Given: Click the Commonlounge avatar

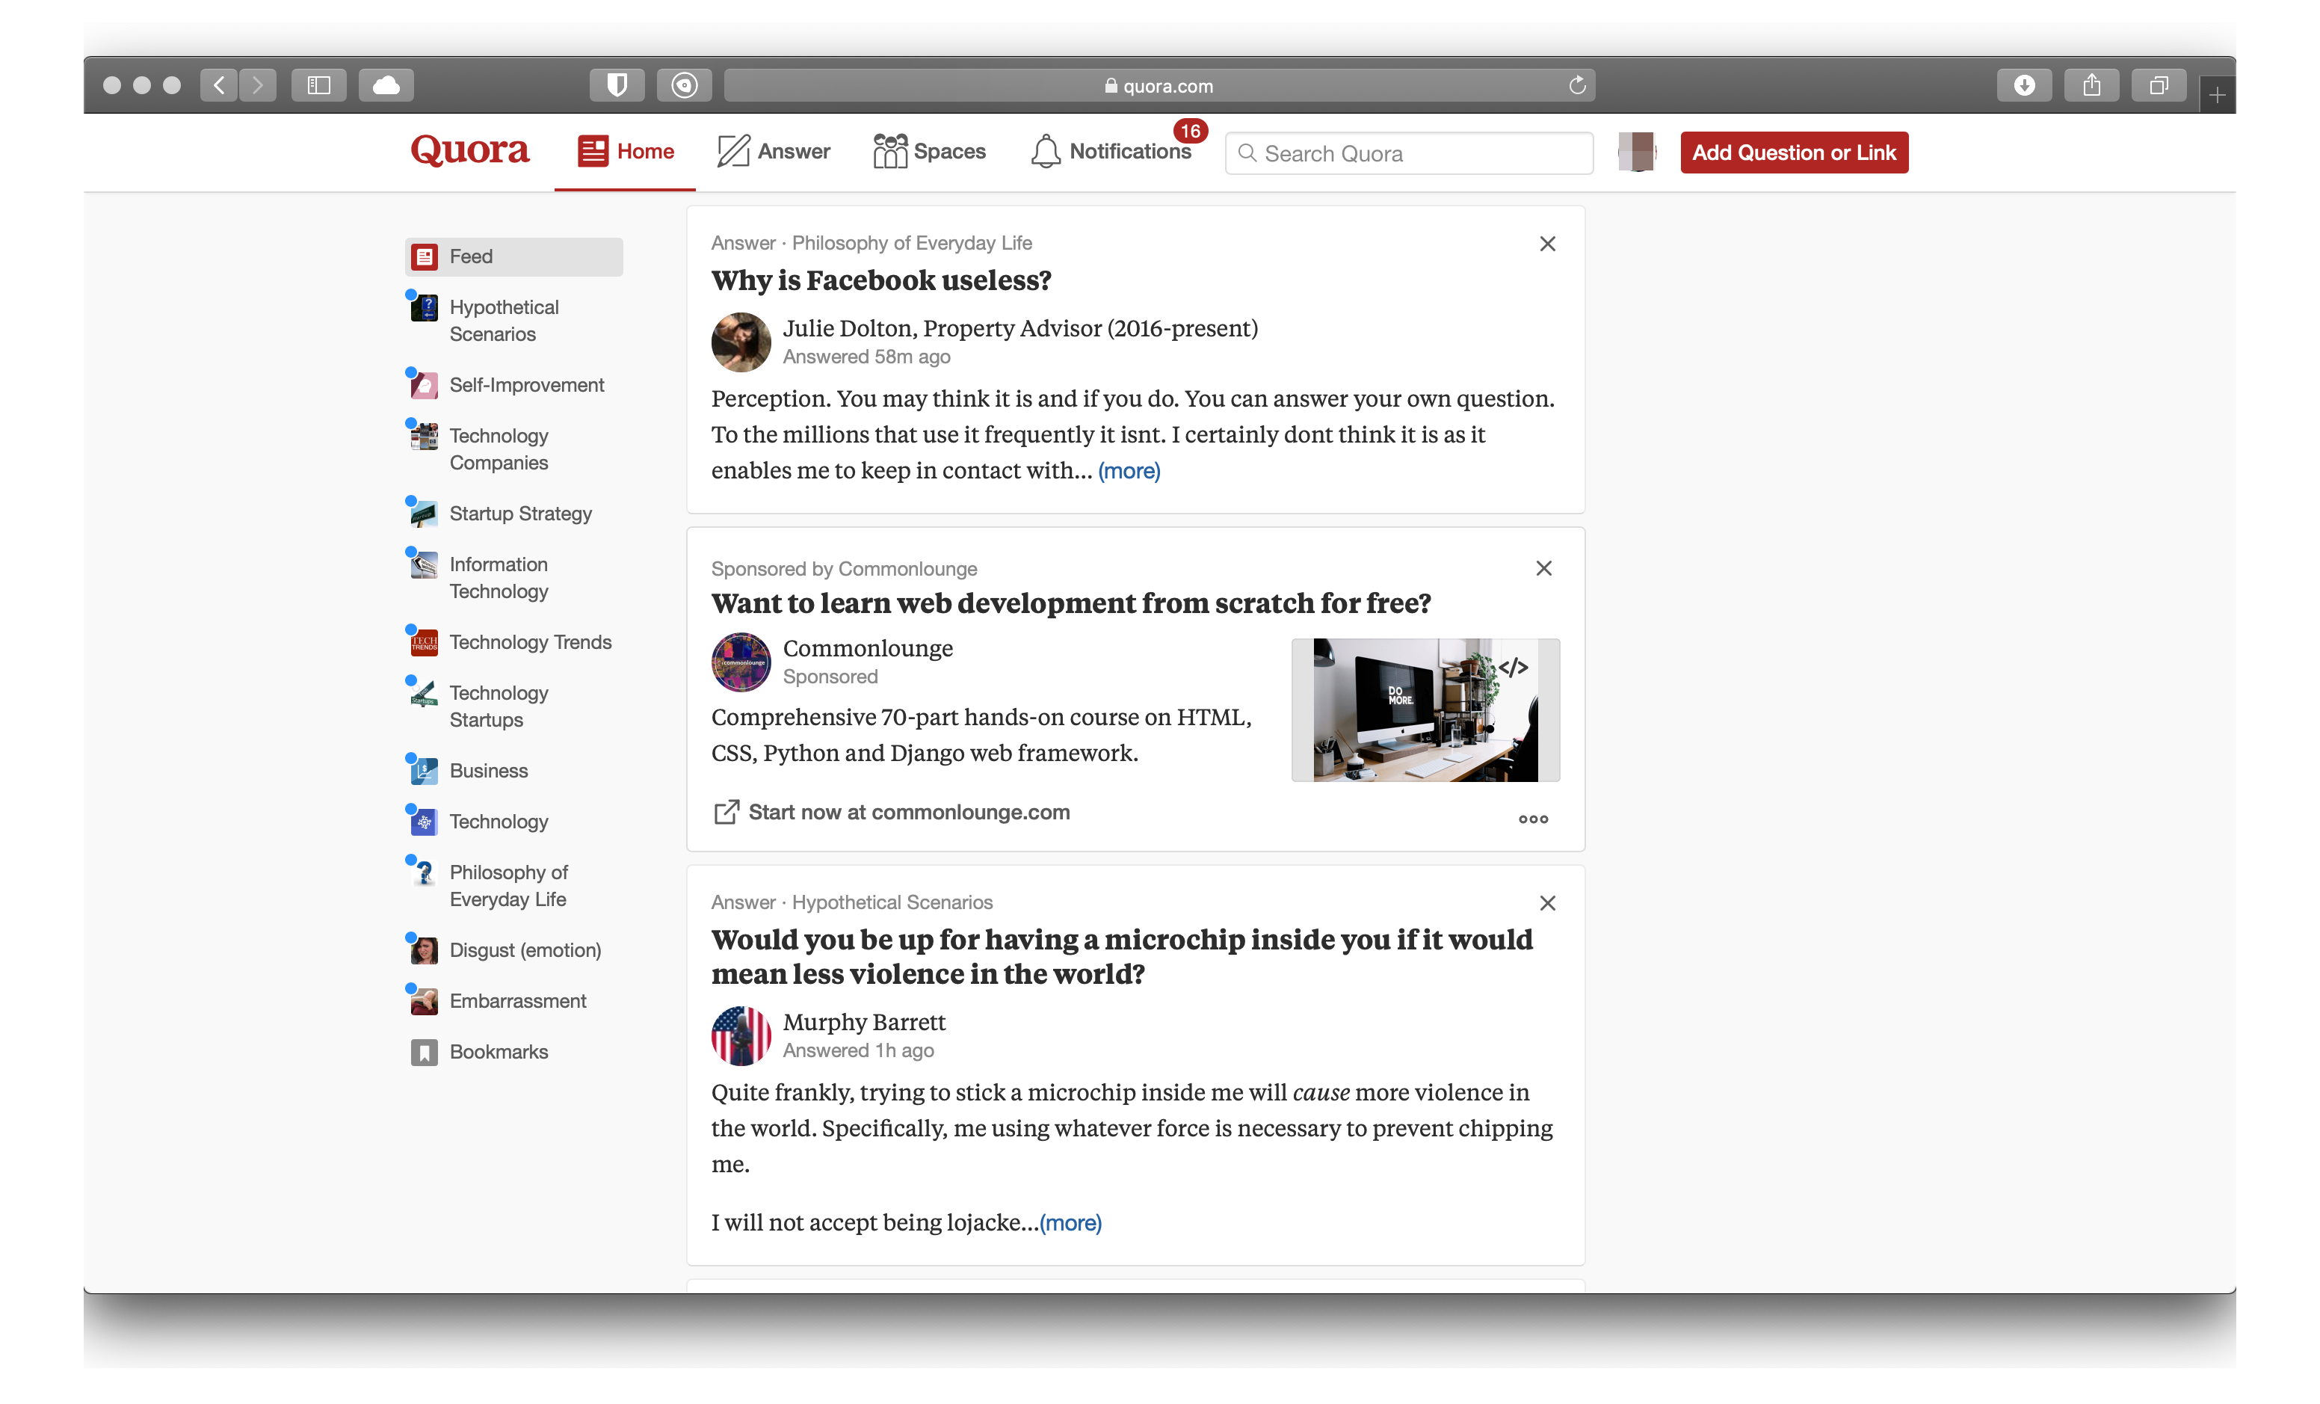Looking at the screenshot, I should tap(741, 662).
